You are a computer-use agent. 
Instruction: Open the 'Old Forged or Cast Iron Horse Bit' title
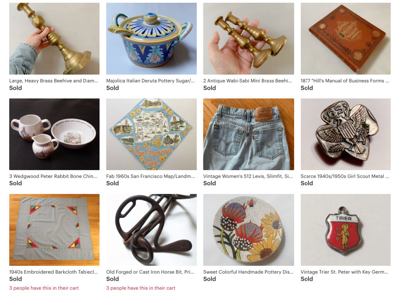tap(150, 272)
